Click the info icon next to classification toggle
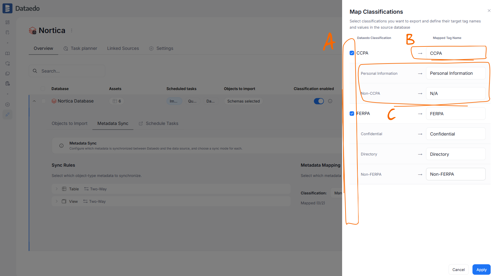Viewport: 496px width, 276px height. tap(330, 101)
